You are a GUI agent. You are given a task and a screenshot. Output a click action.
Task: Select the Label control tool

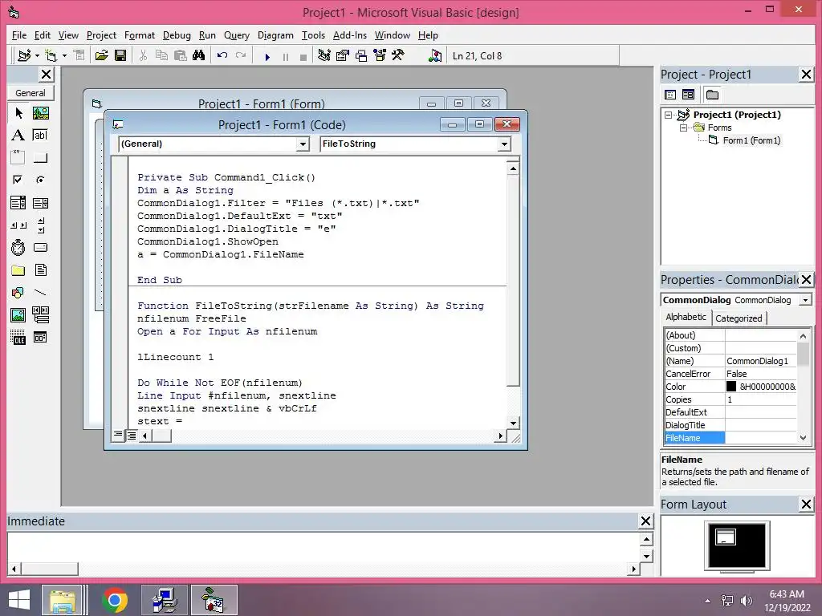[x=18, y=135]
